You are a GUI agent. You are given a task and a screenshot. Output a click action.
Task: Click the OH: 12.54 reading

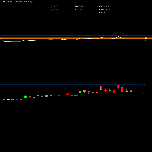[x=105, y=9]
